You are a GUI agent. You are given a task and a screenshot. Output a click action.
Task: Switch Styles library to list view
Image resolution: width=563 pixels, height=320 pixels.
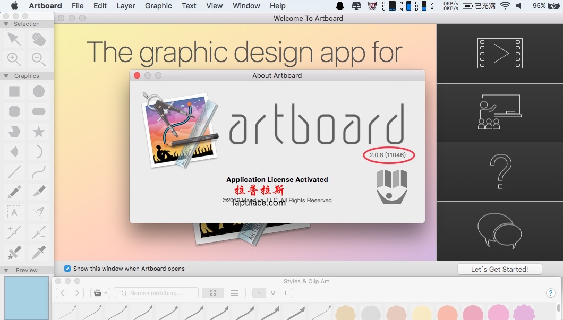coord(235,293)
